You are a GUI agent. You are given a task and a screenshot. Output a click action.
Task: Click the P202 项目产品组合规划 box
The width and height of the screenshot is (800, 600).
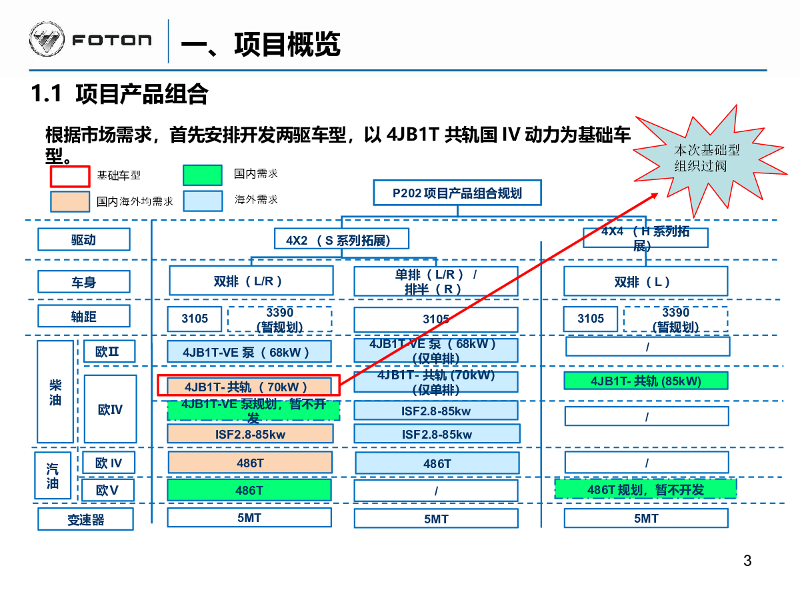click(x=457, y=193)
